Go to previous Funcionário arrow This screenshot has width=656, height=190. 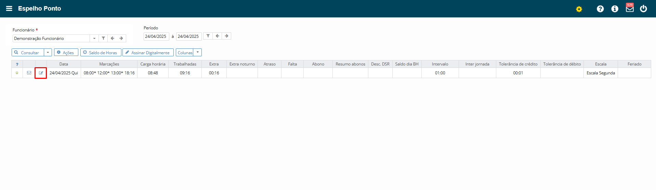coord(113,38)
